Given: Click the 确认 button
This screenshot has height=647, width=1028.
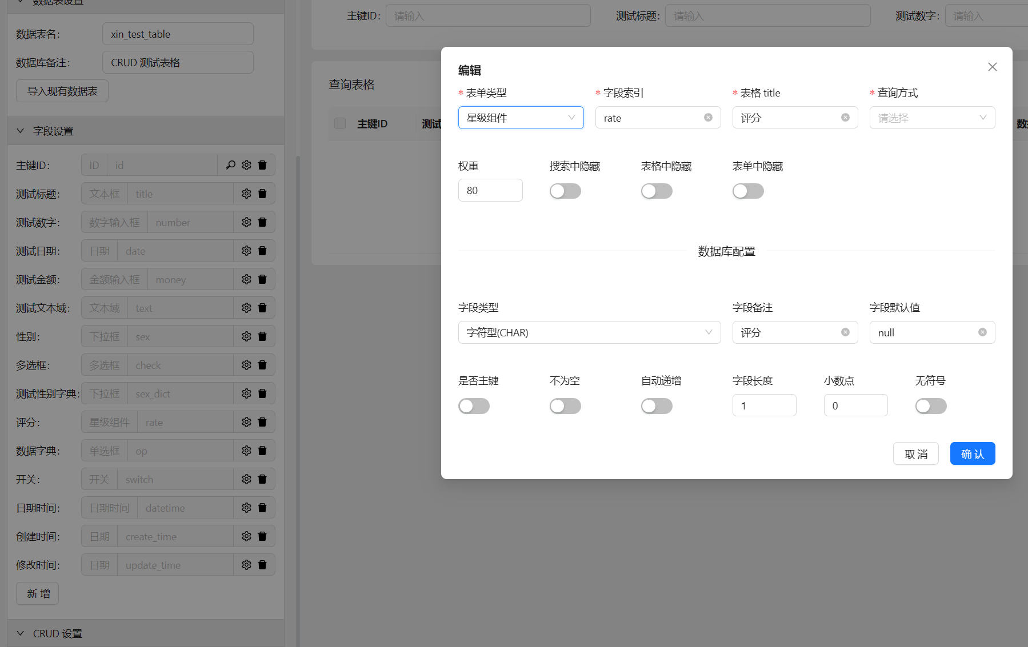Looking at the screenshot, I should point(973,453).
